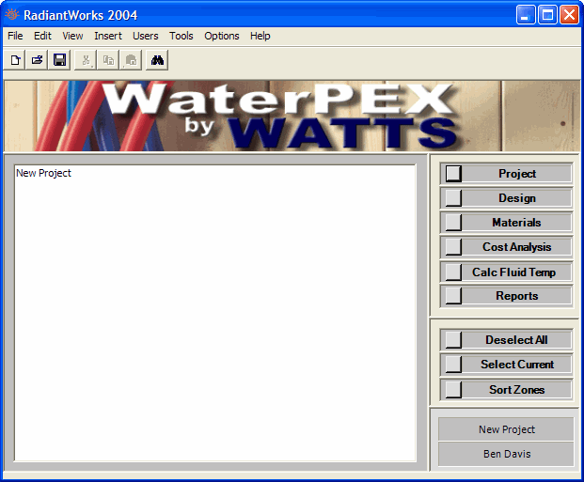Open the View menu
This screenshot has width=584, height=482.
[x=72, y=36]
